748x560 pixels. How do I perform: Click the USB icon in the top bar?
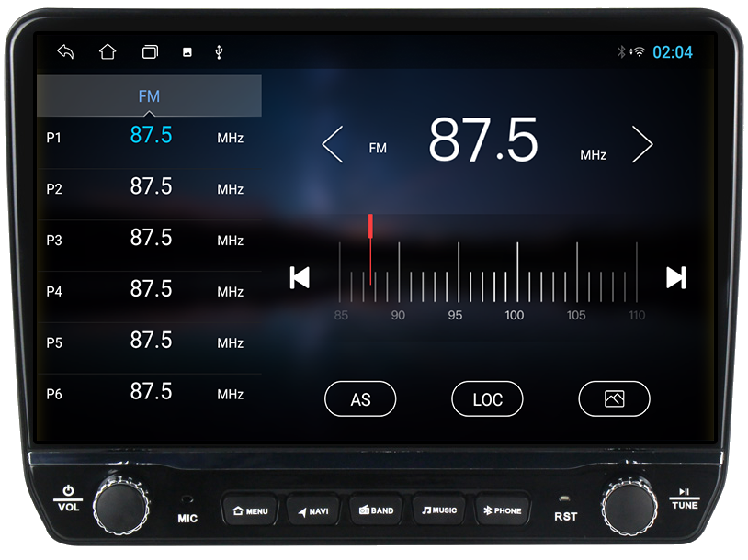[219, 52]
